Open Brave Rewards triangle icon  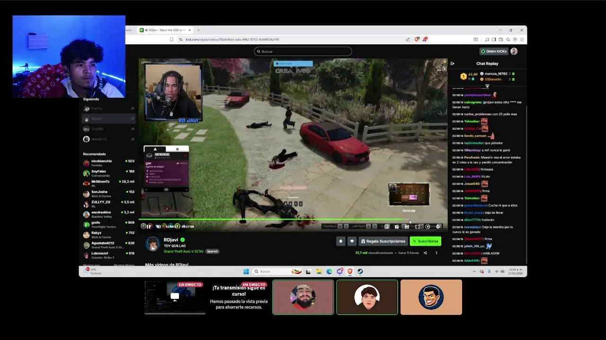click(x=425, y=40)
